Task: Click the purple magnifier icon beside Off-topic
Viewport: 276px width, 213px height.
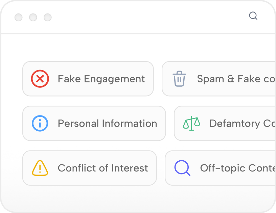Action: (182, 168)
